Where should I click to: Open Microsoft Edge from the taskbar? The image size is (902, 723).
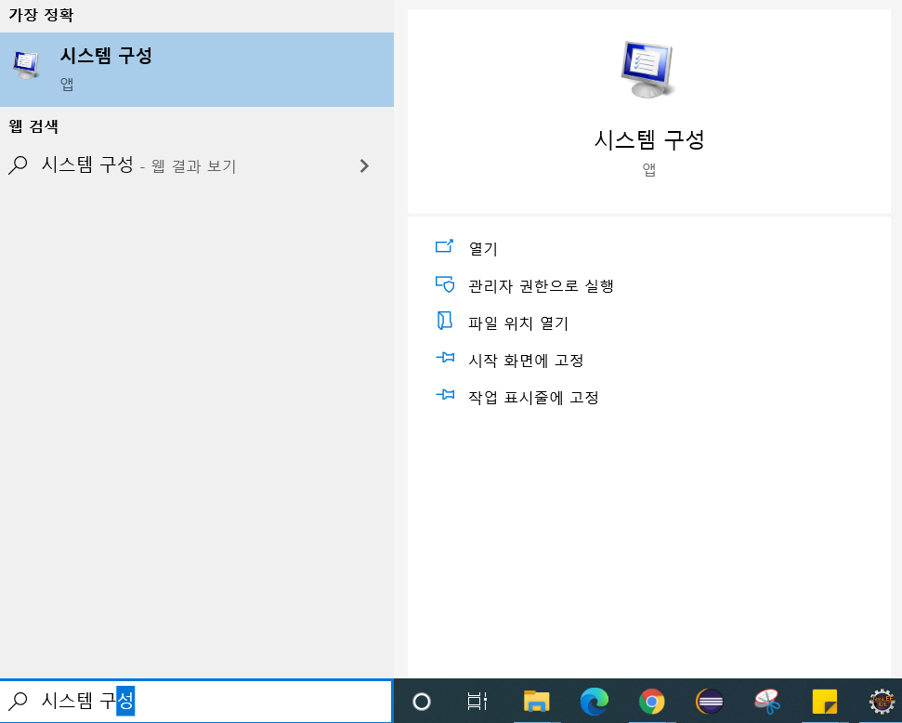[x=595, y=703]
